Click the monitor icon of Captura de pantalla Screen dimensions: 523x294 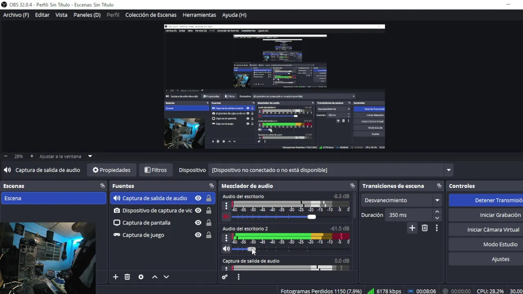point(117,223)
